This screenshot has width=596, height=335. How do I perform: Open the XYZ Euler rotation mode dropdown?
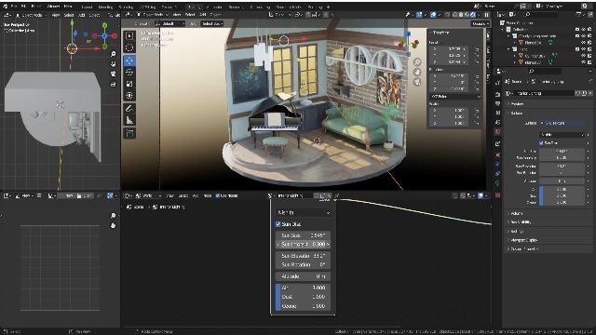(x=455, y=97)
